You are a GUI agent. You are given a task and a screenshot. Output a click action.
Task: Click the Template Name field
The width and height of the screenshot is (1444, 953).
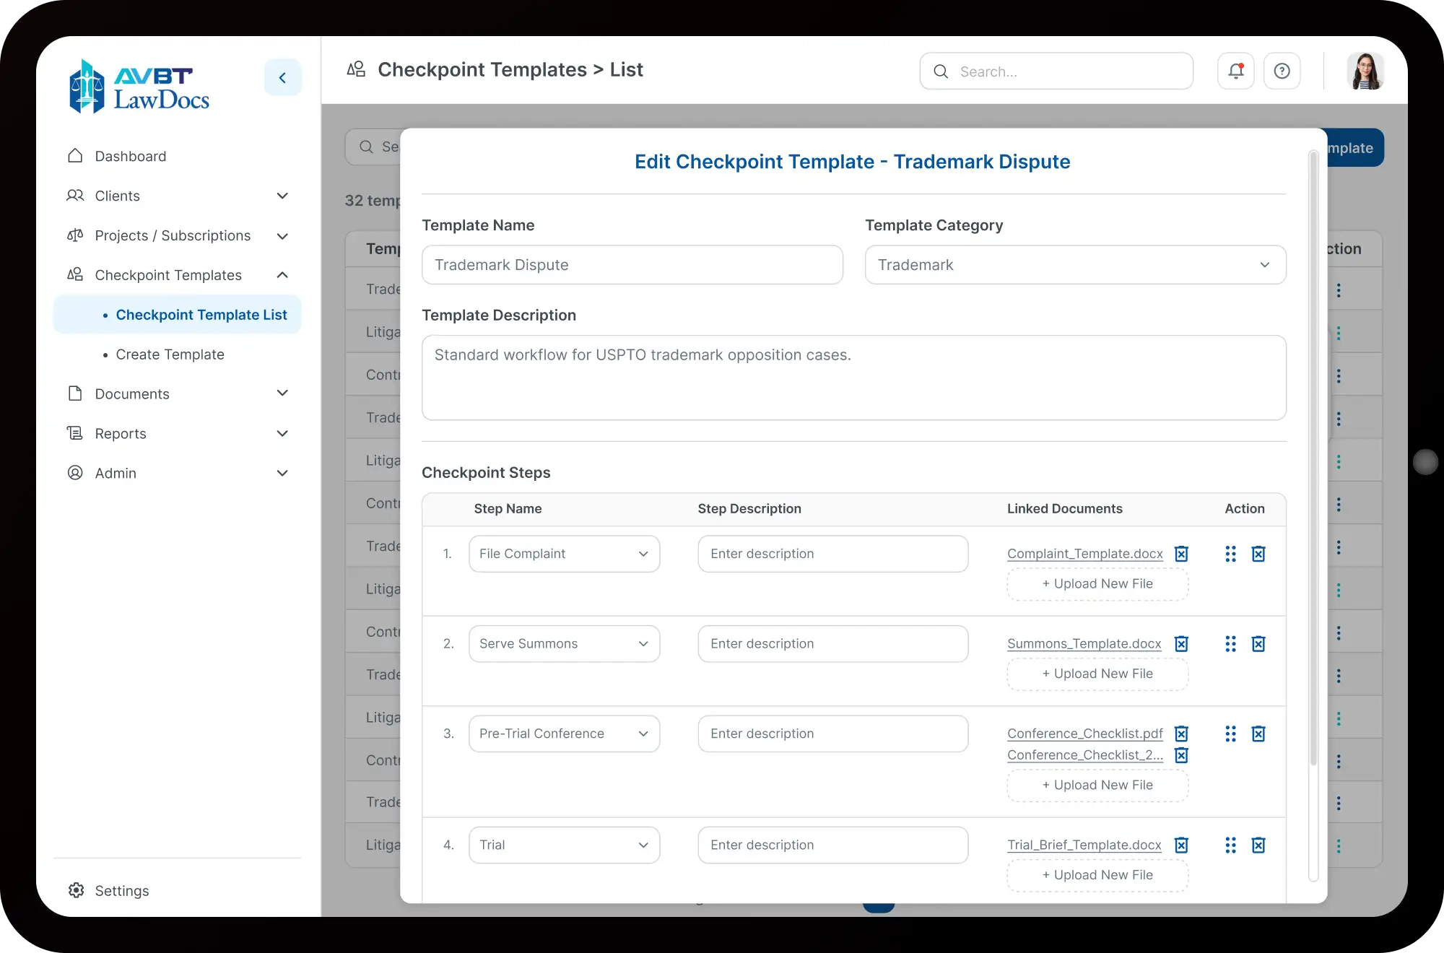click(632, 265)
